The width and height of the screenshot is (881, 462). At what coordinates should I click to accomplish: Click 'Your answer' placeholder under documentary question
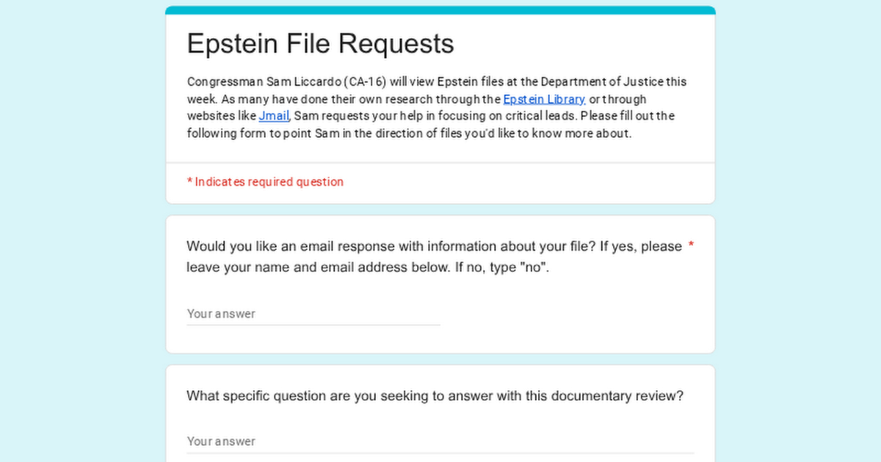pos(221,442)
